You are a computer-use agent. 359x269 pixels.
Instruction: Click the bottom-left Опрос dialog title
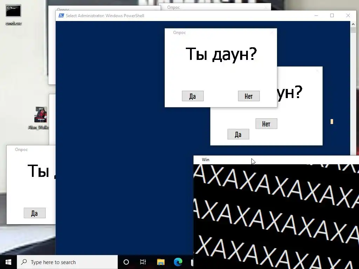click(21, 150)
